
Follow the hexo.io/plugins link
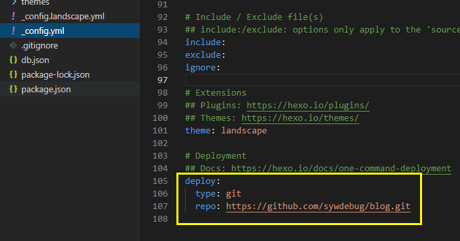pyautogui.click(x=308, y=106)
